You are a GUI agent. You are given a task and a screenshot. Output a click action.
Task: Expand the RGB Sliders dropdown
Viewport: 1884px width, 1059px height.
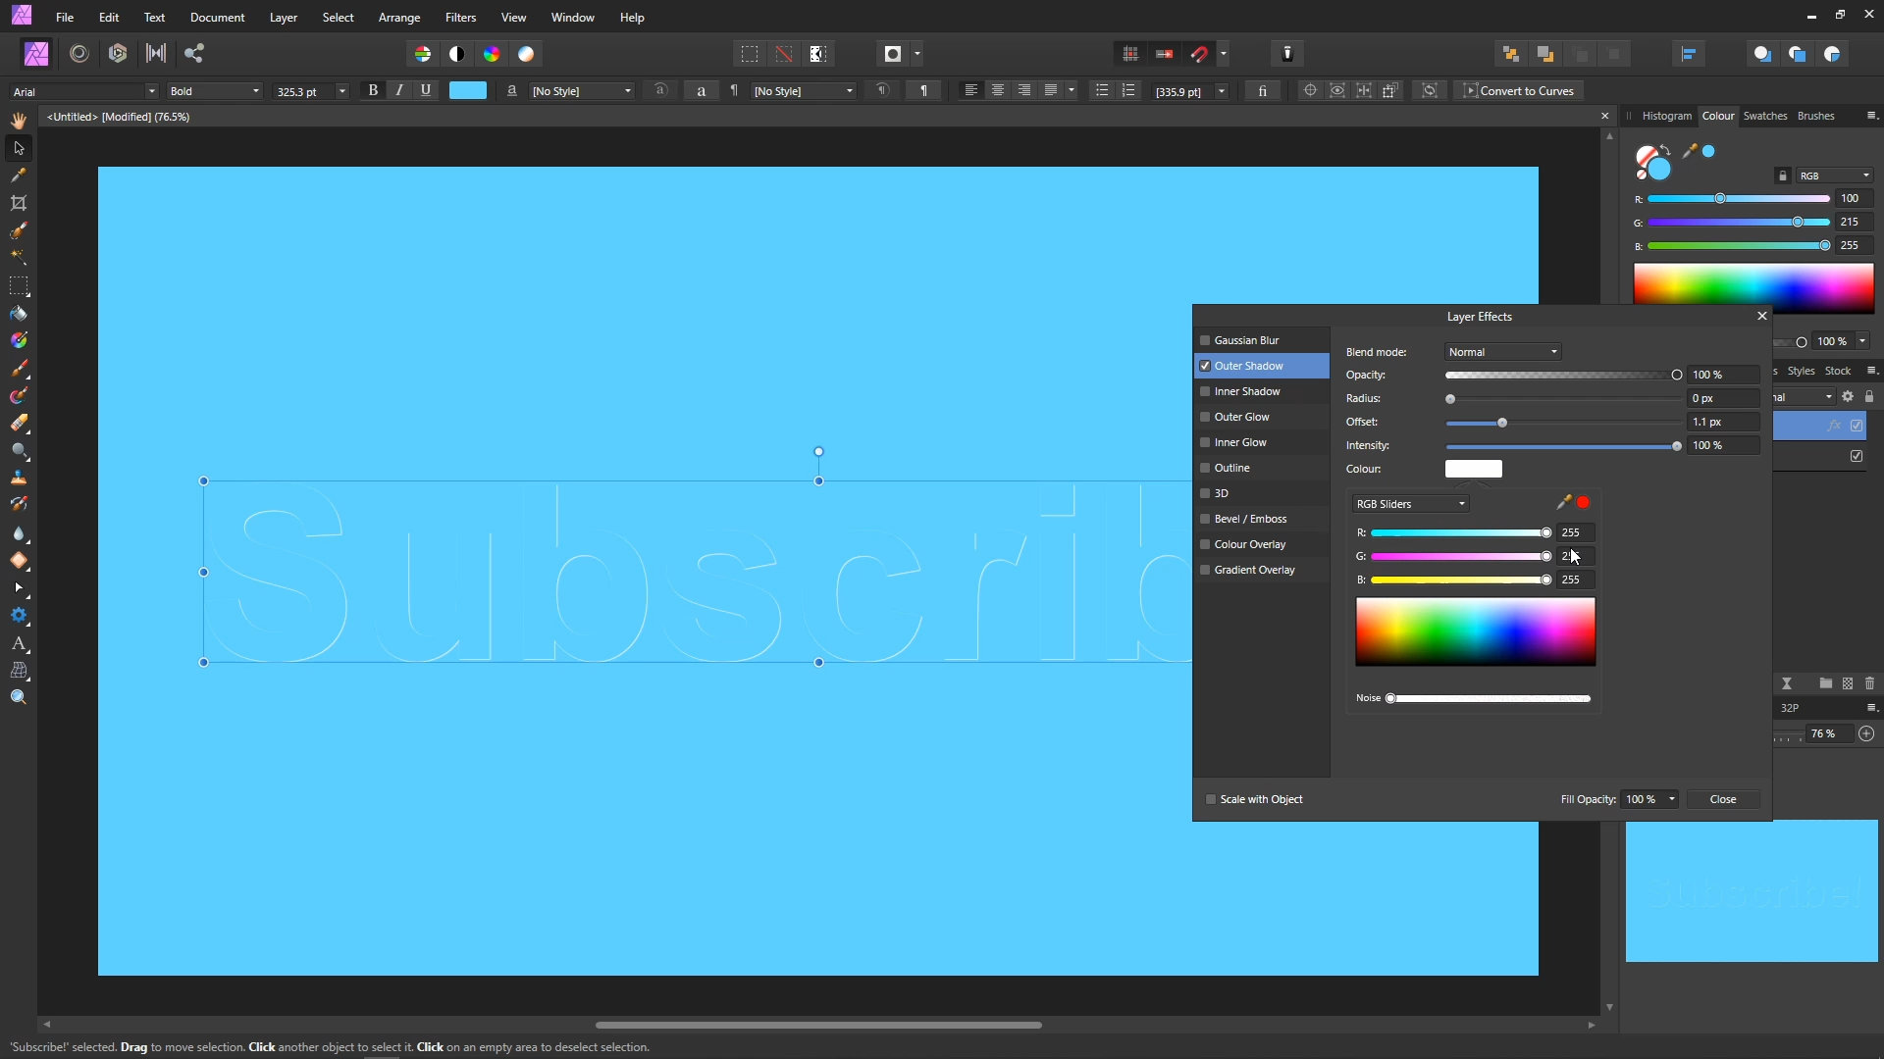click(x=1410, y=504)
